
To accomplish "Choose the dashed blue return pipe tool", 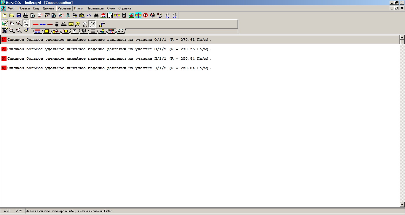I will click(43, 24).
